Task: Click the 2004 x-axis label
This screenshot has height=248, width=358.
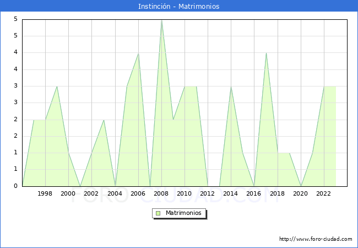Action: [115, 193]
